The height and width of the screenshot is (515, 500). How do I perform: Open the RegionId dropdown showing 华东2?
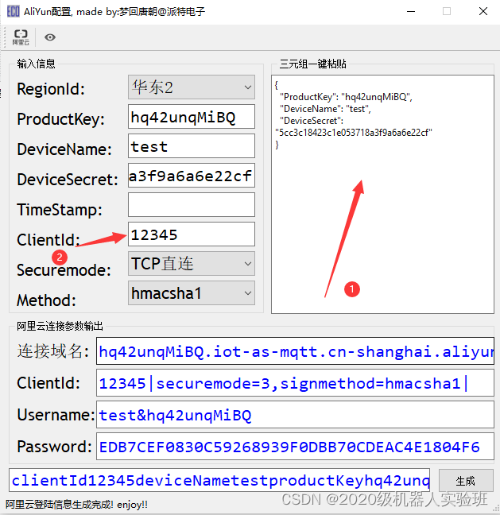pos(192,87)
